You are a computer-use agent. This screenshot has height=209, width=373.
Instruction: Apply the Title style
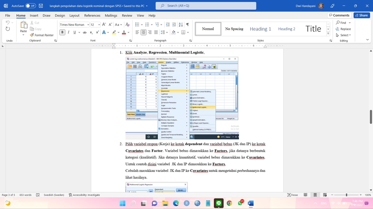[x=313, y=29]
